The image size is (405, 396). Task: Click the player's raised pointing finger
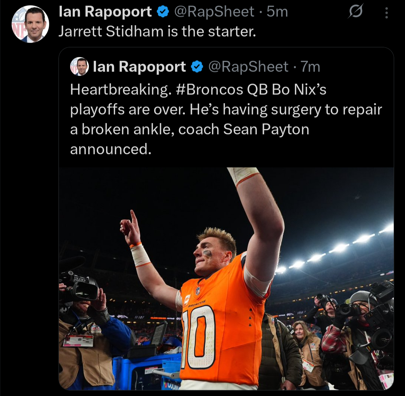click(132, 217)
